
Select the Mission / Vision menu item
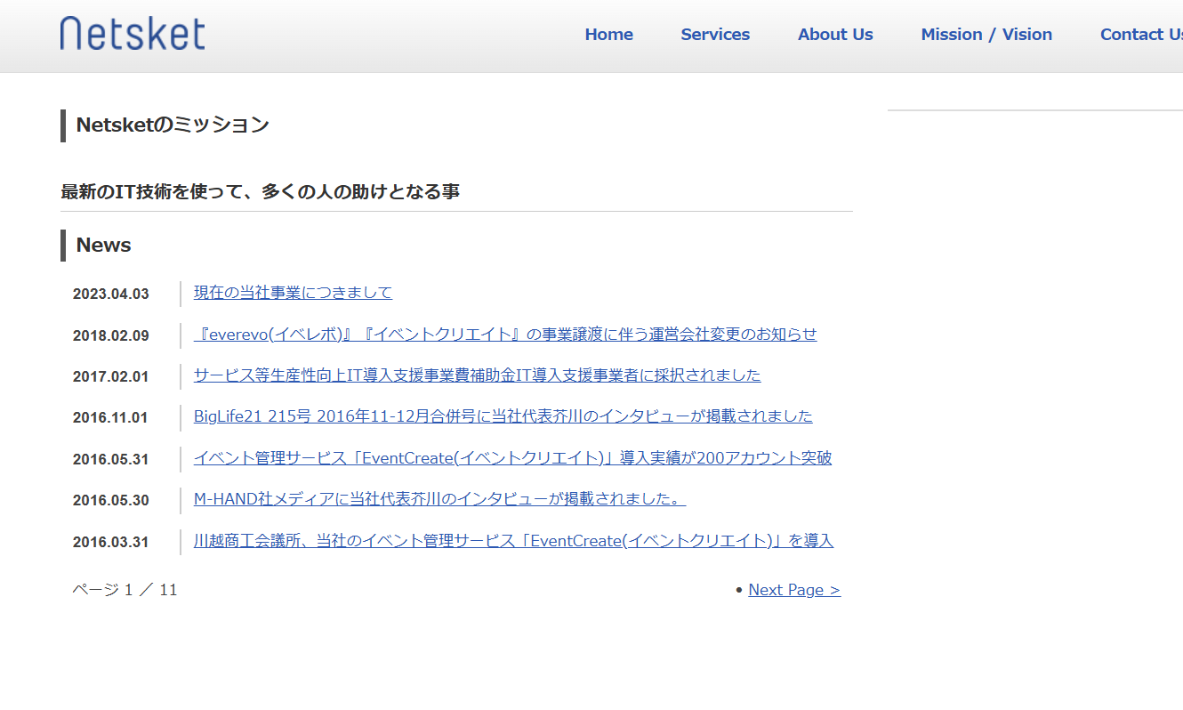pyautogui.click(x=986, y=34)
